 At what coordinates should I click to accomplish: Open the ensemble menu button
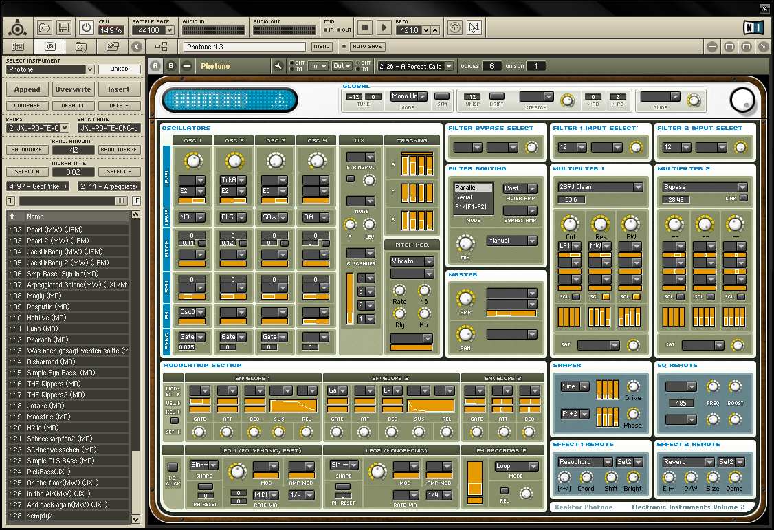[x=321, y=46]
